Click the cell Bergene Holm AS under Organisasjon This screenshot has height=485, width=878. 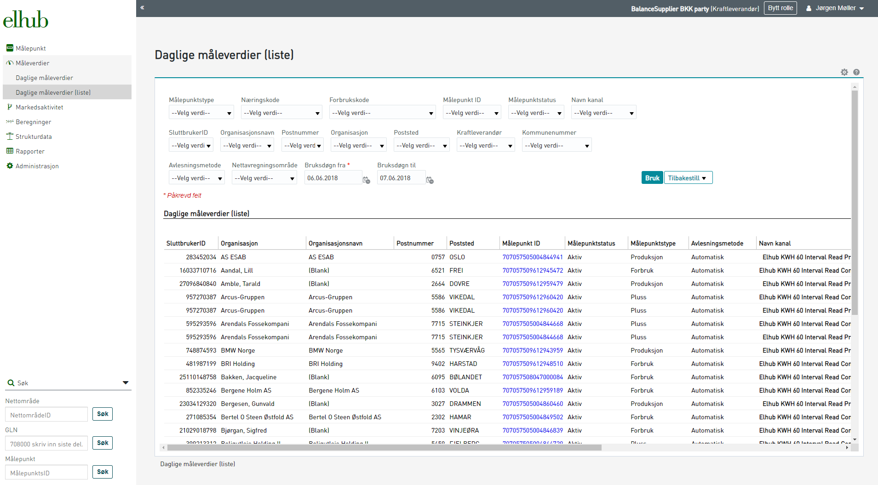coord(246,390)
